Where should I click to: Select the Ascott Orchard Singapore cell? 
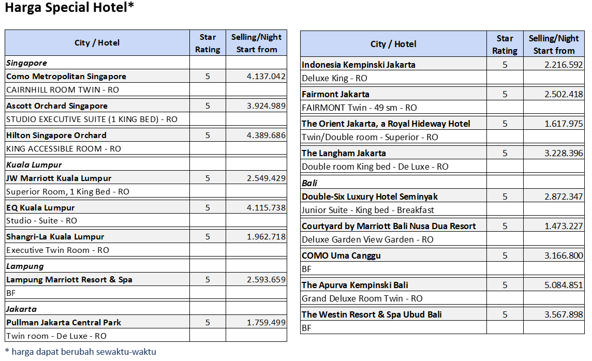[x=57, y=106]
